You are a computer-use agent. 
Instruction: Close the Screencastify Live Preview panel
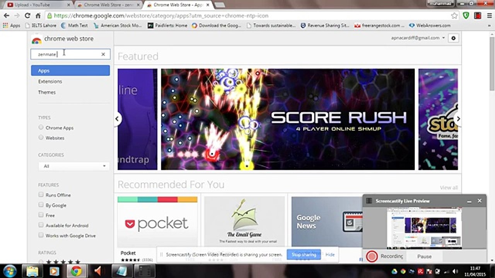(x=480, y=201)
